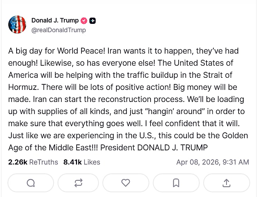Open the profile avatar picture
Viewport: 260px width, 197px height.
coord(17,25)
